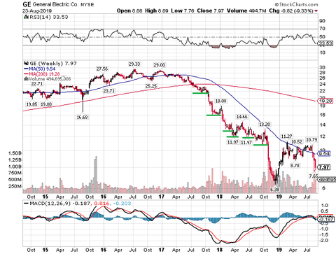This screenshot has width=336, height=254.
Task: Click the -2.0 level on the MACD axis
Action: point(324,240)
